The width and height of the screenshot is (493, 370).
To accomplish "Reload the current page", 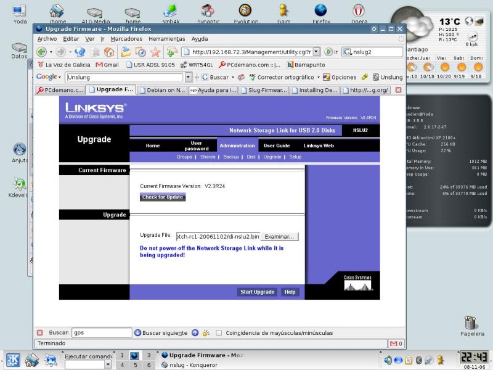I will coord(80,52).
